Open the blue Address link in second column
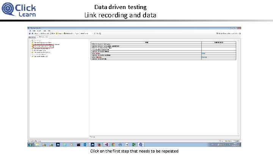The image size is (273, 165). 204,57
